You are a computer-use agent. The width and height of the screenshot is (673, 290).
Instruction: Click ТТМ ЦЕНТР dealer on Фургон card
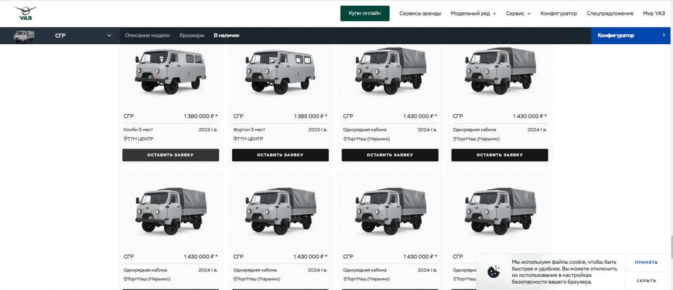click(251, 139)
